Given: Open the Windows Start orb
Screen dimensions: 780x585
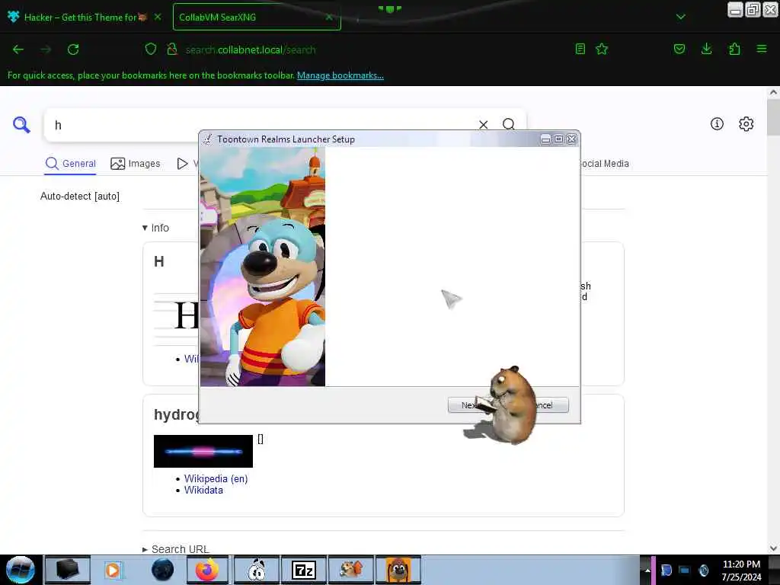Looking at the screenshot, I should [x=21, y=570].
